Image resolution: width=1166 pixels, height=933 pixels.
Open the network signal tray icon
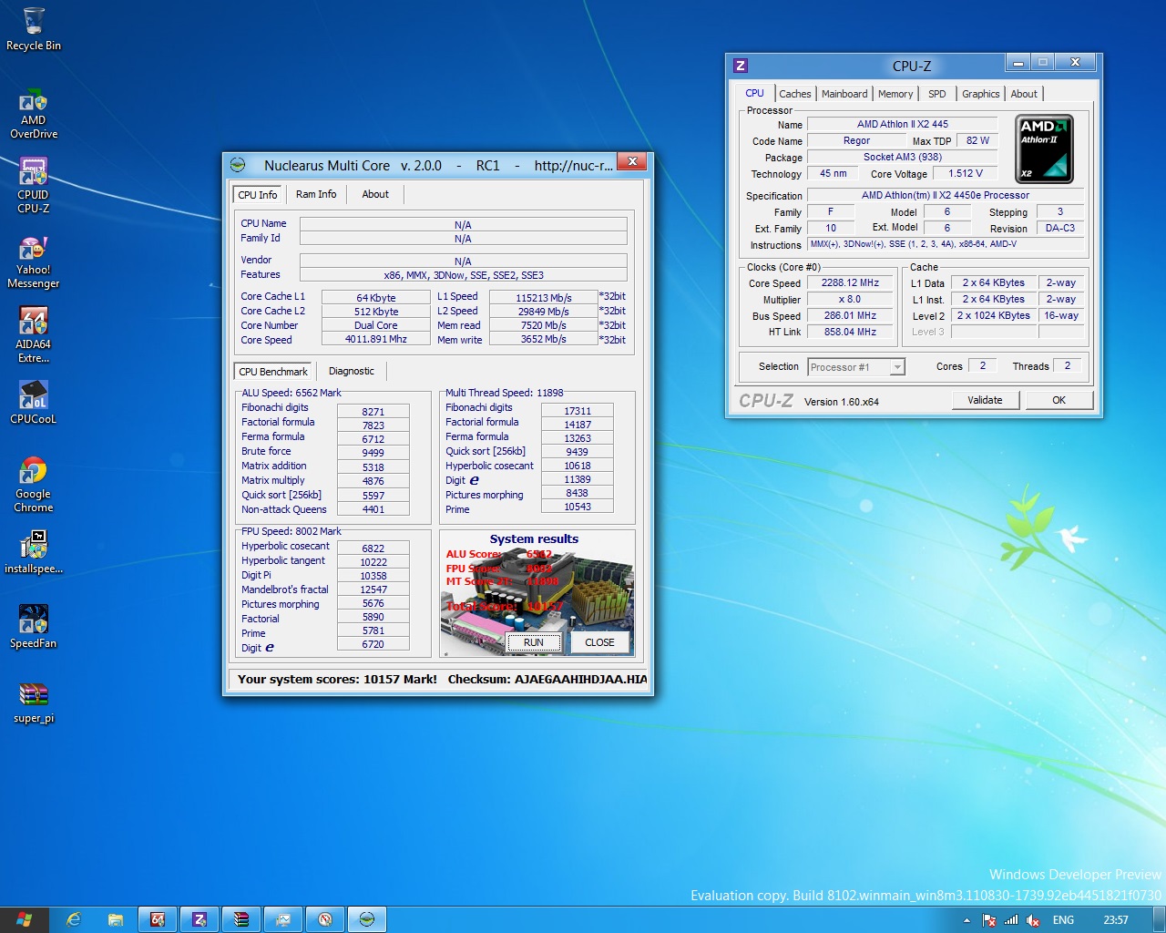tap(1011, 920)
